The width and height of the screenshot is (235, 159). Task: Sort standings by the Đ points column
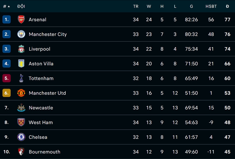(x=227, y=6)
